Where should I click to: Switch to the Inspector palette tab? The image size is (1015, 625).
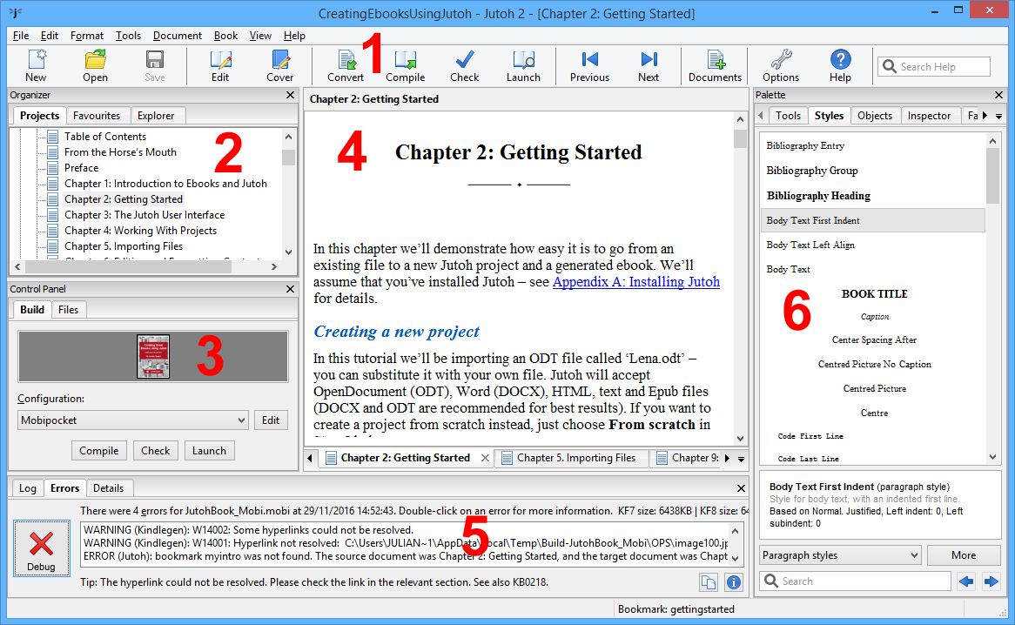pos(929,116)
